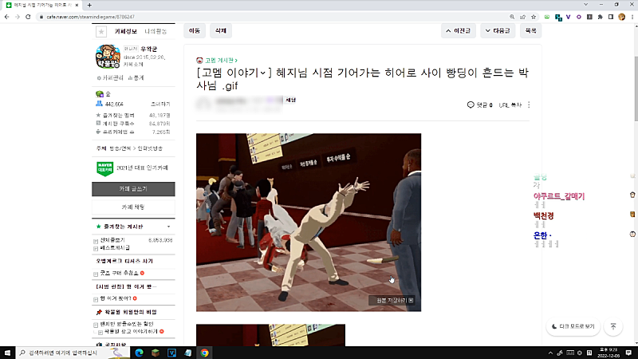Open 카페관리 gear link
The width and height of the screenshot is (638, 359).
tap(110, 77)
